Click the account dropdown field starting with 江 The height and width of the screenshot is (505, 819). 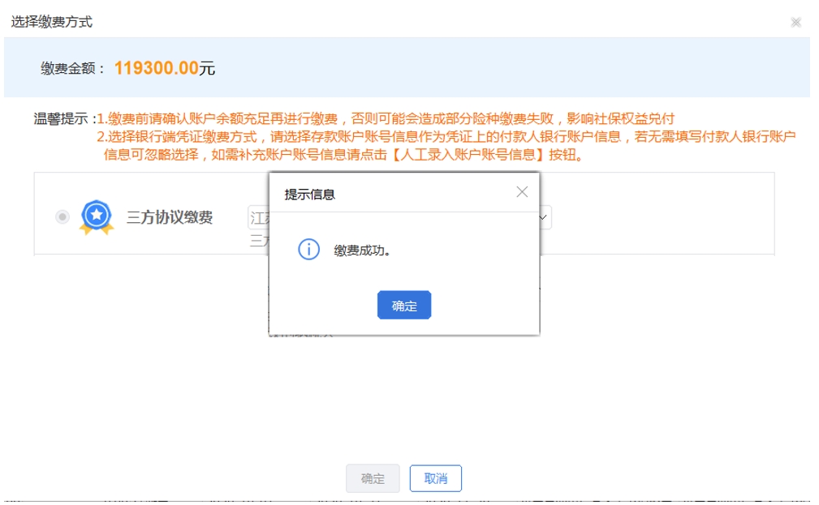click(258, 217)
